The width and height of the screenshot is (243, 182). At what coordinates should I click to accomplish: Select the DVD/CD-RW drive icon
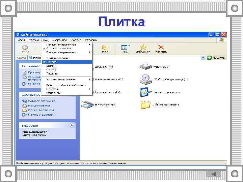pyautogui.click(x=145, y=80)
